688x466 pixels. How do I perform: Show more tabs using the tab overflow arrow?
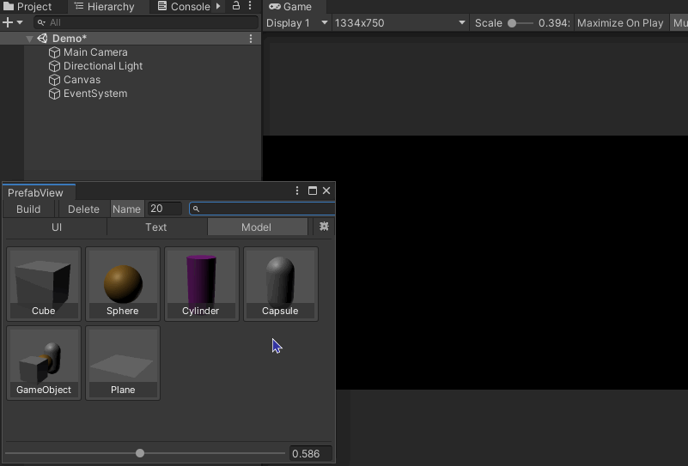click(218, 6)
